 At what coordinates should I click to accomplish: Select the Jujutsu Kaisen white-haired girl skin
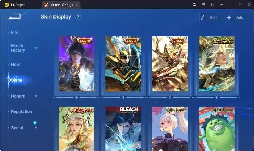[x=170, y=129]
